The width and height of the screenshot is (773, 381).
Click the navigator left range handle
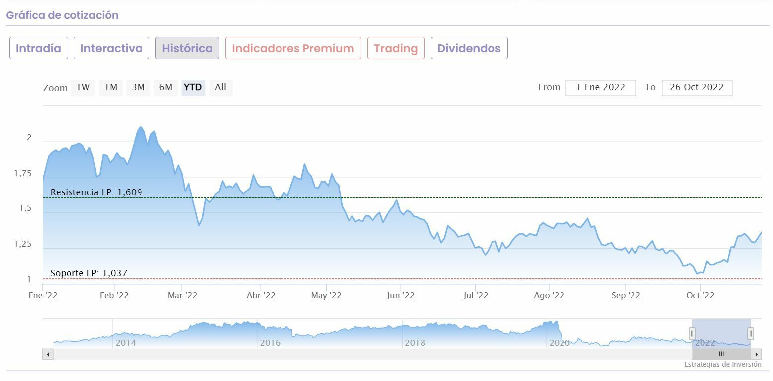[x=692, y=333]
